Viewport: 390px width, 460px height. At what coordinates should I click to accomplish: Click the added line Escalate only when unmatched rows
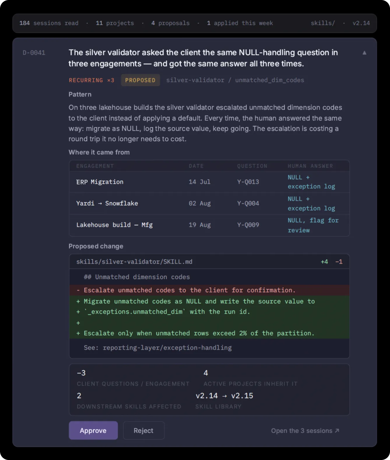(x=209, y=333)
